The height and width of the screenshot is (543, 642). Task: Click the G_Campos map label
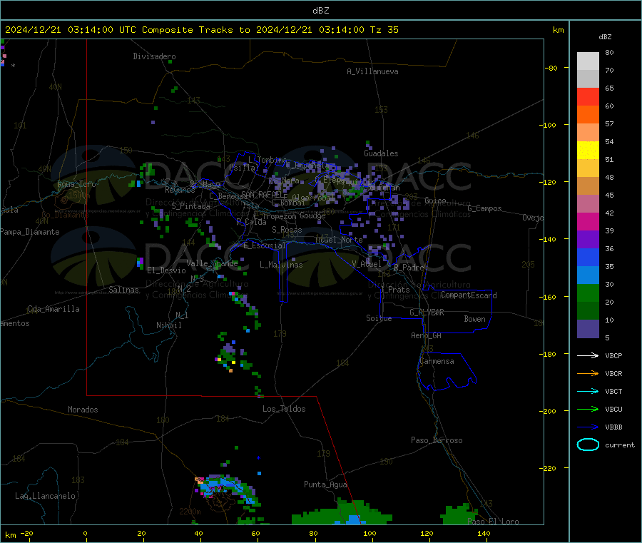(x=484, y=208)
